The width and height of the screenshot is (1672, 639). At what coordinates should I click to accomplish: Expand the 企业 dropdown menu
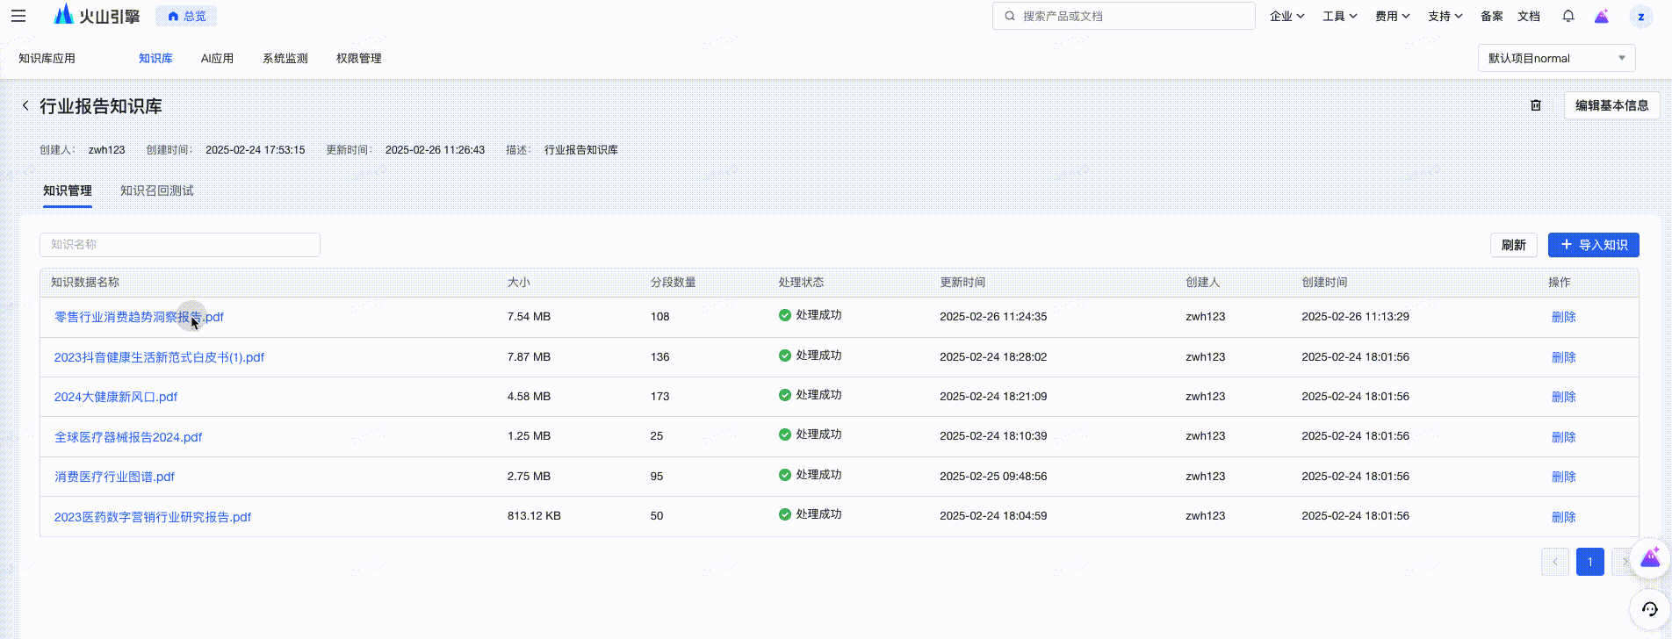tap(1286, 16)
